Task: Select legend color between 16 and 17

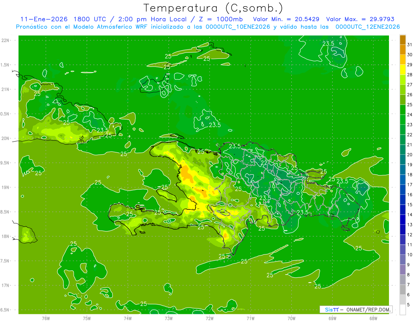Action: click(403, 190)
